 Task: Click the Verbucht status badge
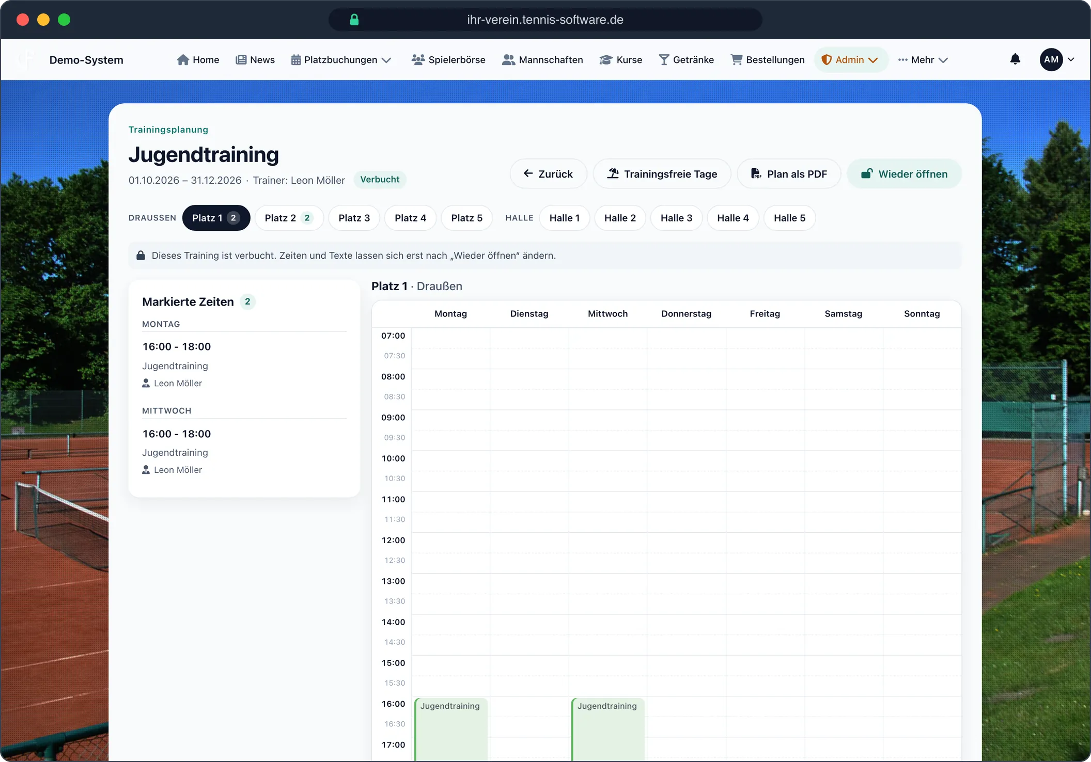click(x=380, y=180)
